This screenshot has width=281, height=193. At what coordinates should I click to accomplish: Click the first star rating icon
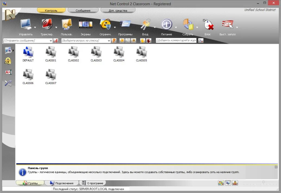pyautogui.click(x=122, y=41)
